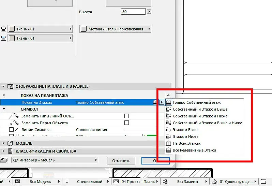This screenshot has height=186, width=272.
Task: Click renovation filter icon before '01 Существующе...'
Action: (214, 182)
